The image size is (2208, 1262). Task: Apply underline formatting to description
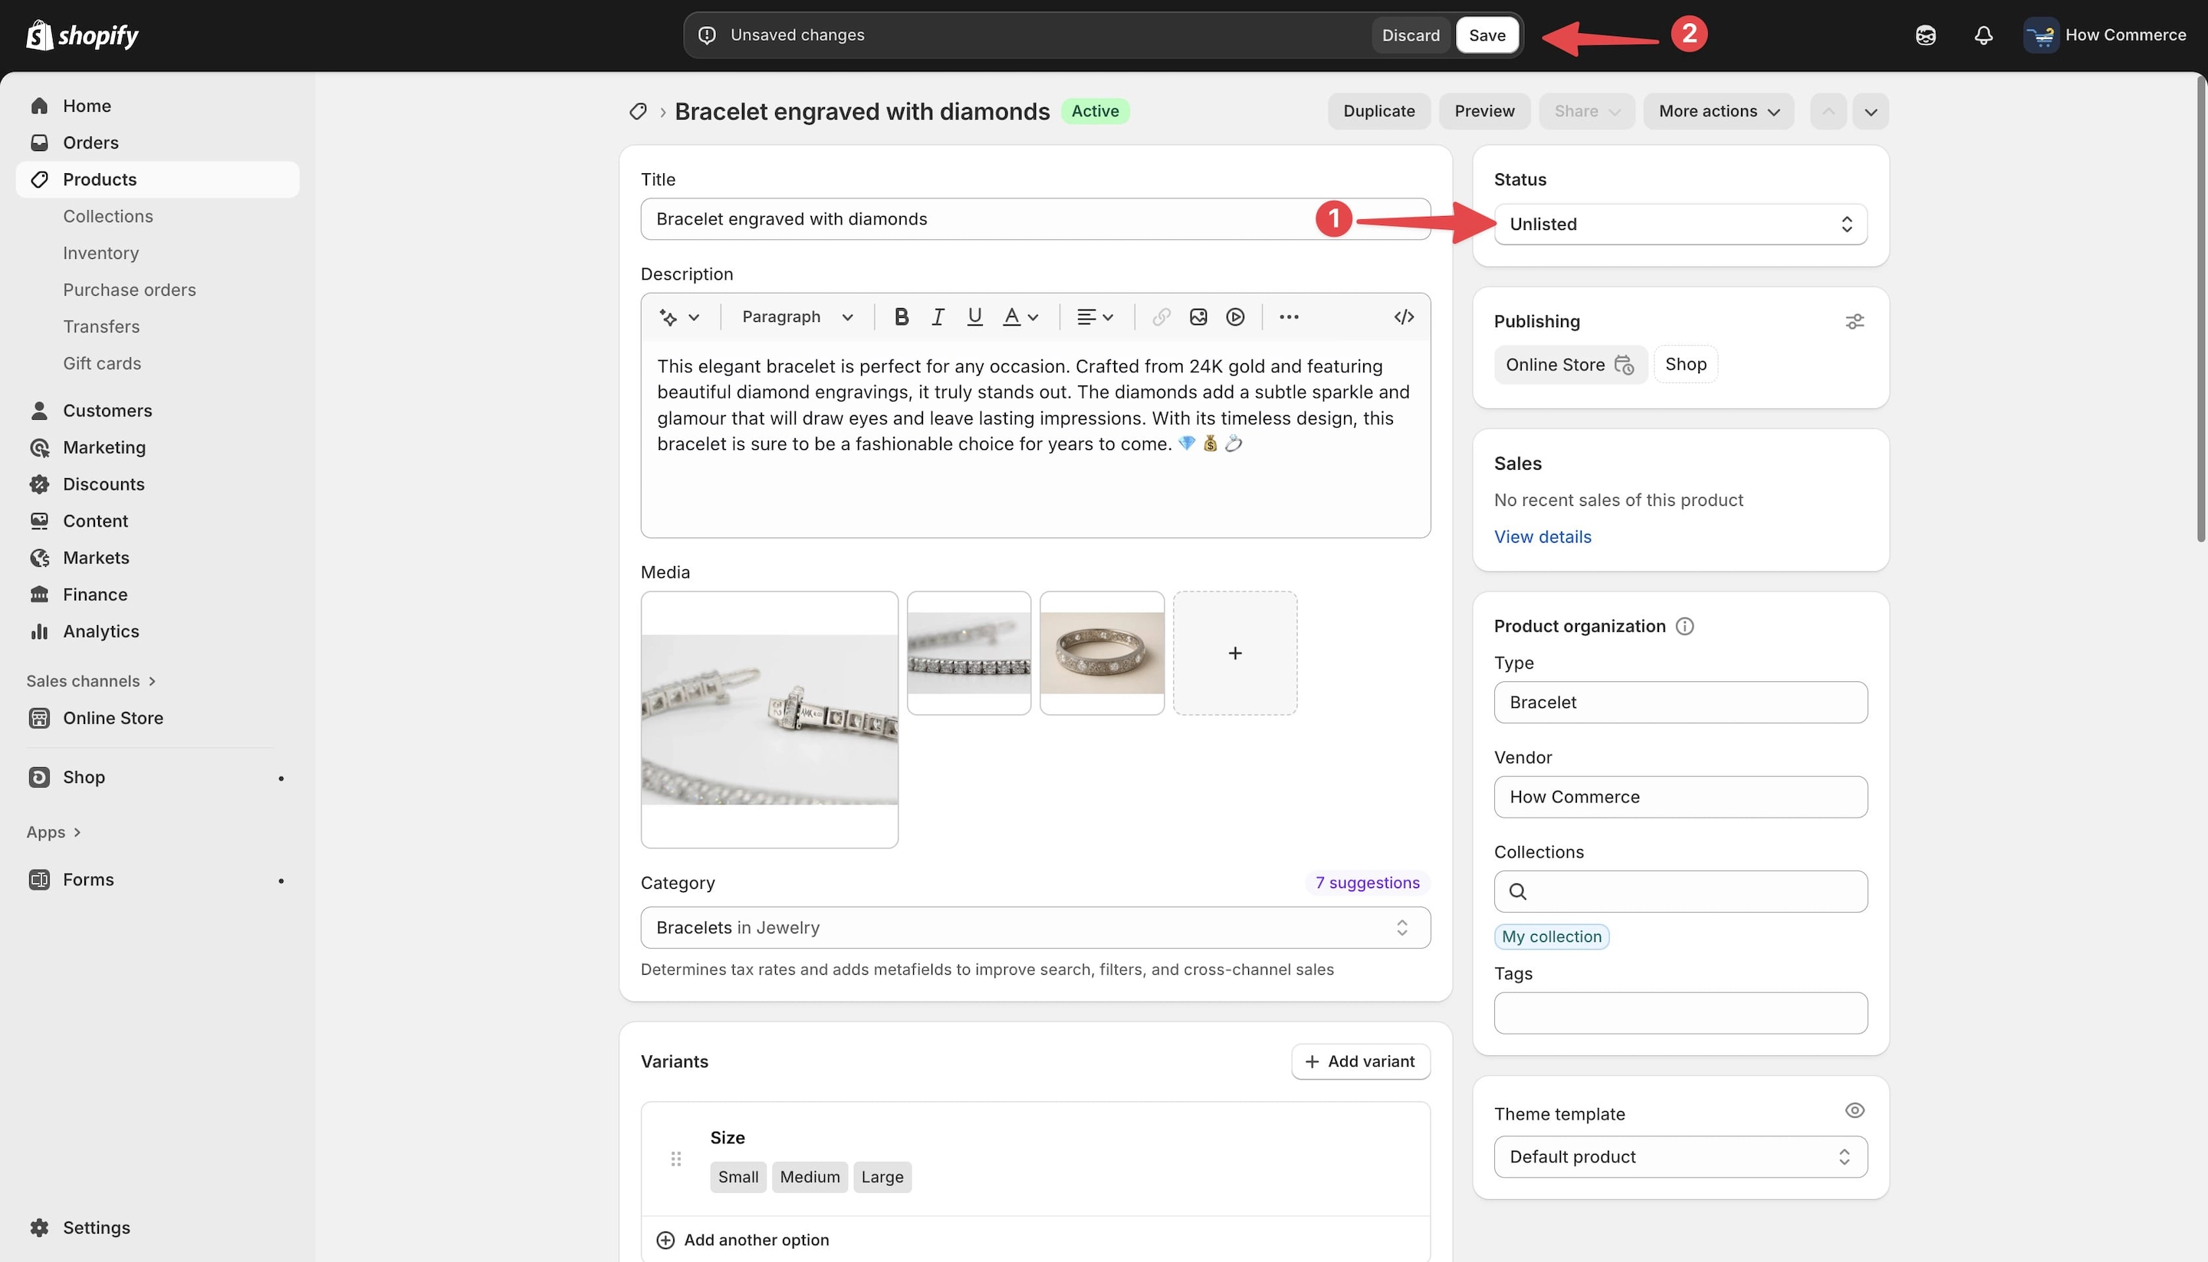point(974,317)
